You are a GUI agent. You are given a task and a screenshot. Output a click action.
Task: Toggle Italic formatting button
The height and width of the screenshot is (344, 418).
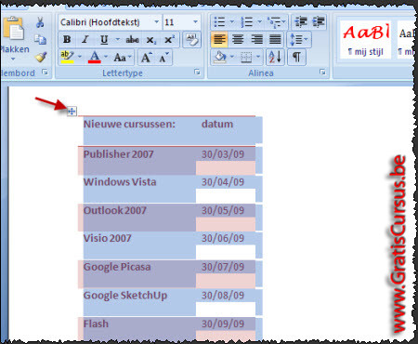pos(85,40)
